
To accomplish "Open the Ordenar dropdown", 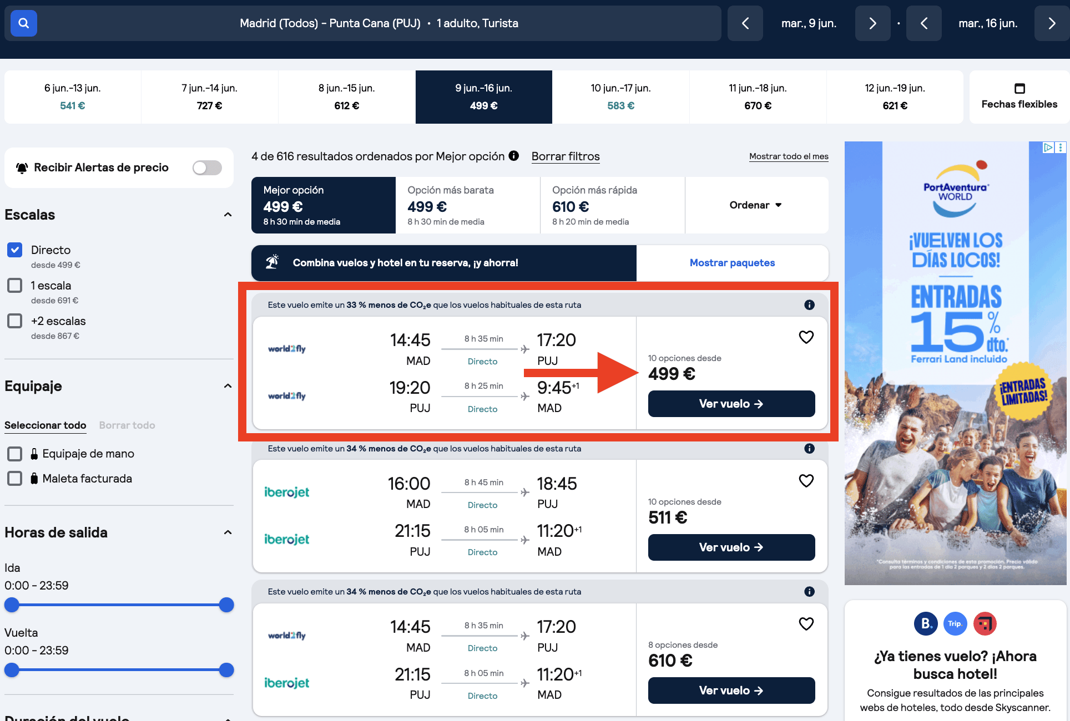I will pos(756,205).
